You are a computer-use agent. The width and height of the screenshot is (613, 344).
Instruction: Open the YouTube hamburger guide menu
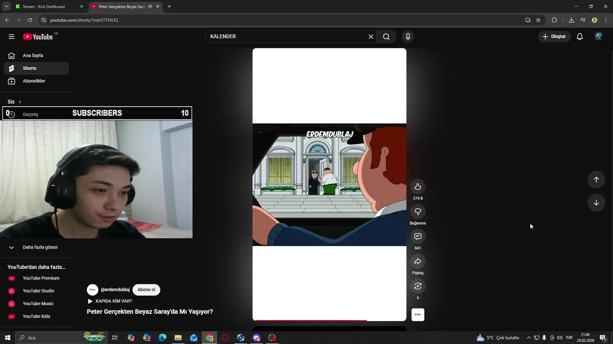point(11,37)
